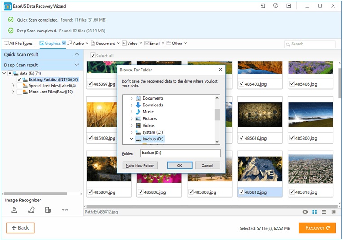This screenshot has width=343, height=240.
Task: Click the Folder path text field
Action: (180, 153)
